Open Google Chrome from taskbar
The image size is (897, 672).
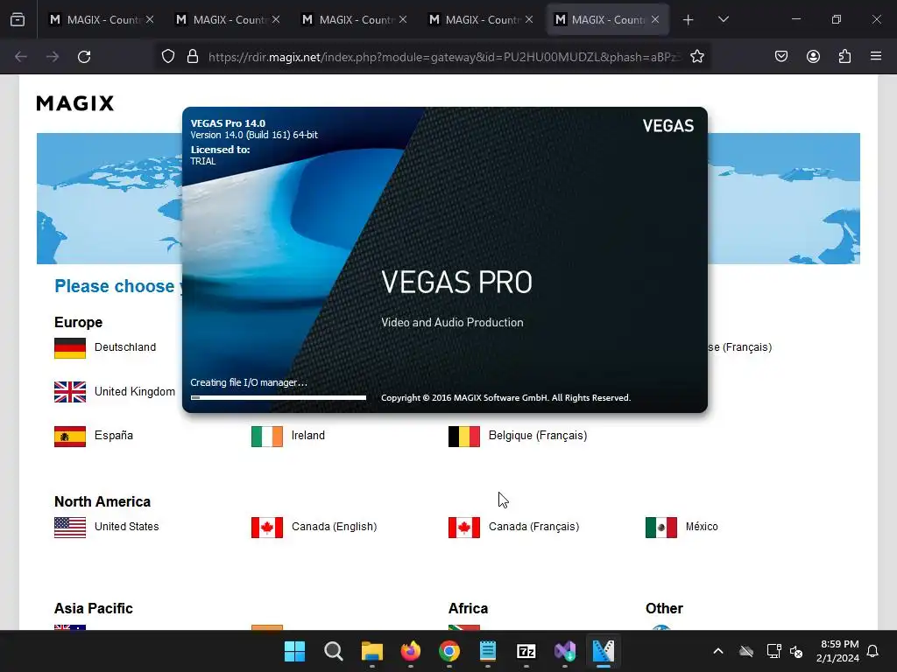click(449, 651)
